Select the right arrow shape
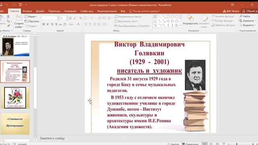Viewport: 258px width, 145px height. pos(168,21)
